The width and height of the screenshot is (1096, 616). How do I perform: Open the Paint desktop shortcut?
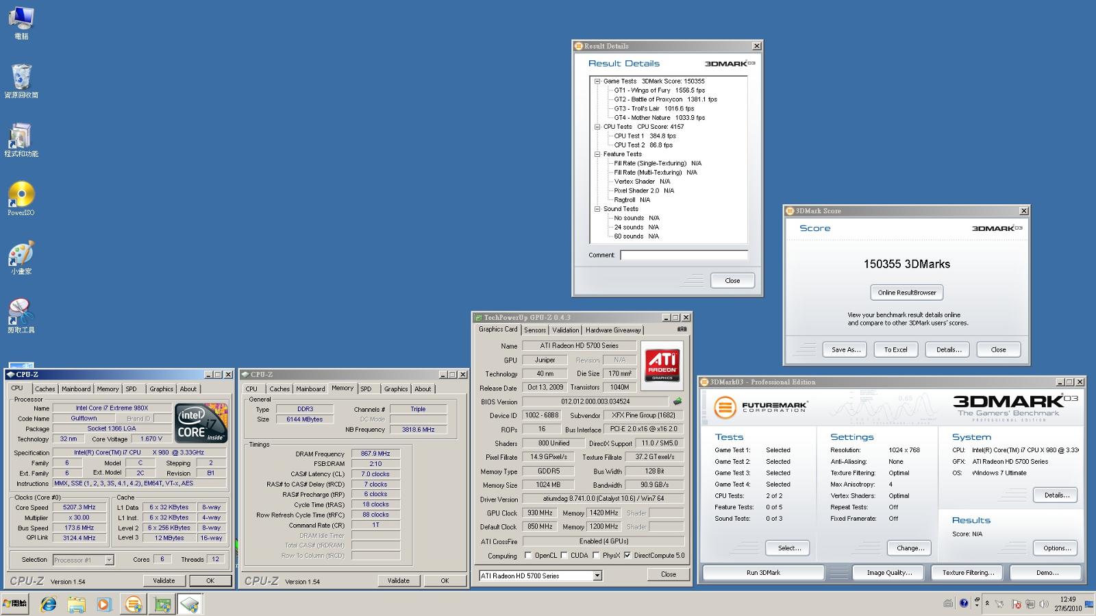click(x=21, y=258)
